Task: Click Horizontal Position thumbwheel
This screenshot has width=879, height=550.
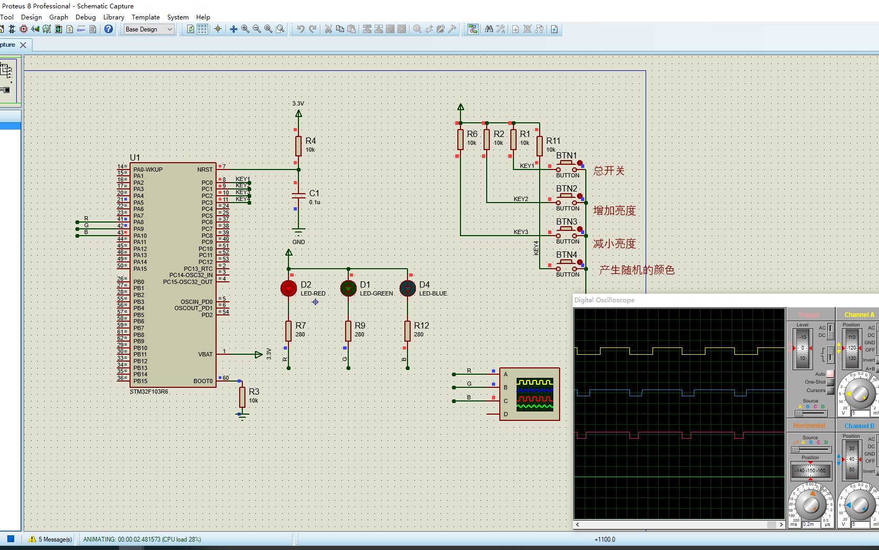Action: pos(811,470)
